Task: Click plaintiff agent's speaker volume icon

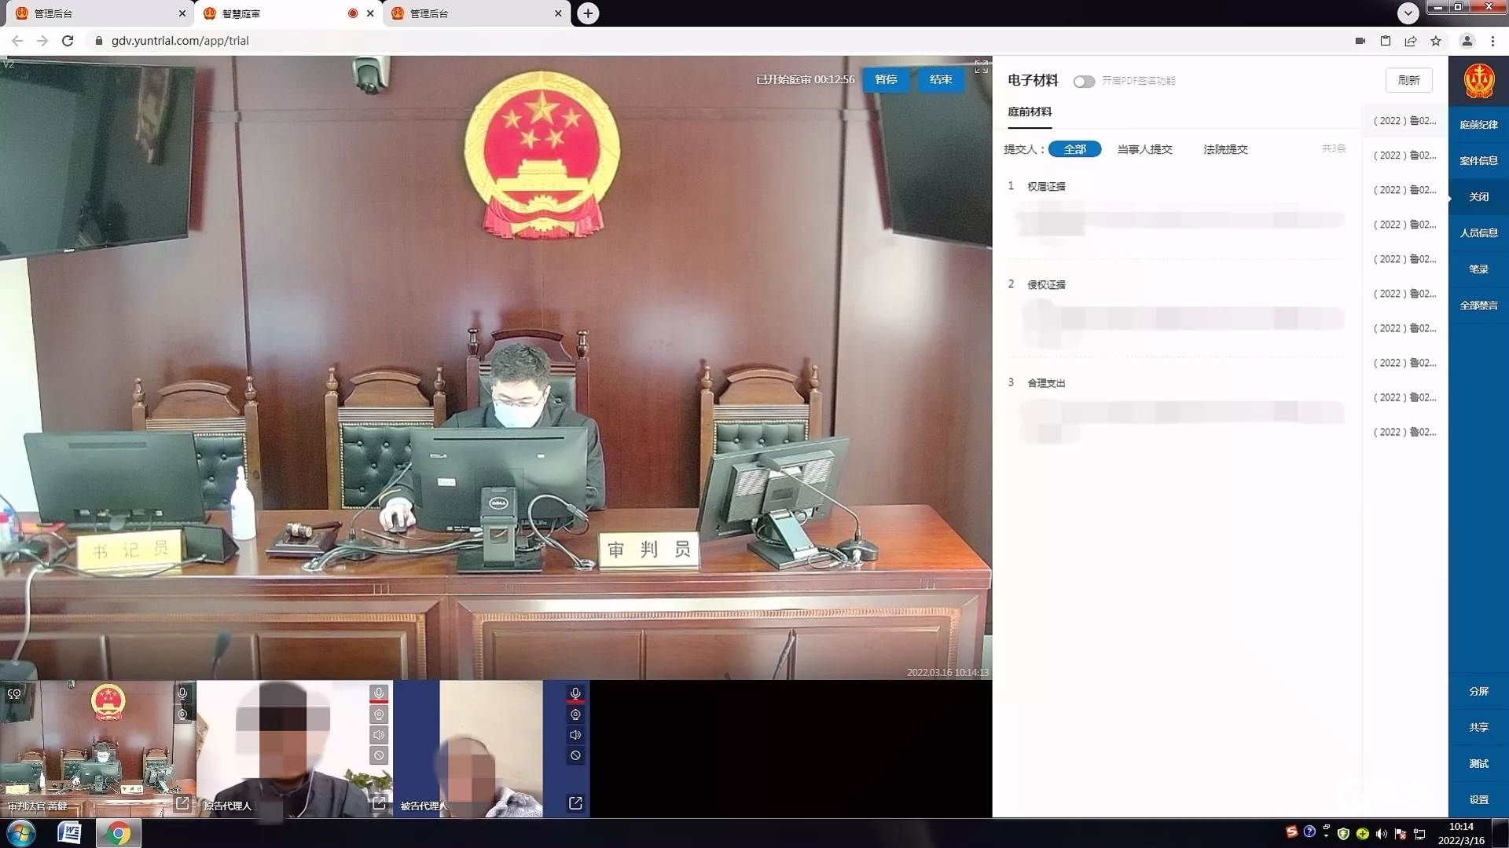Action: pos(379,735)
